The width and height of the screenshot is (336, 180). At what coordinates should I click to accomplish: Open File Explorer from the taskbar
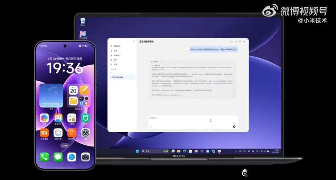179,151
